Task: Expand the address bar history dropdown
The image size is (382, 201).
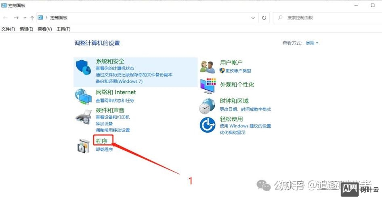Action: 253,18
